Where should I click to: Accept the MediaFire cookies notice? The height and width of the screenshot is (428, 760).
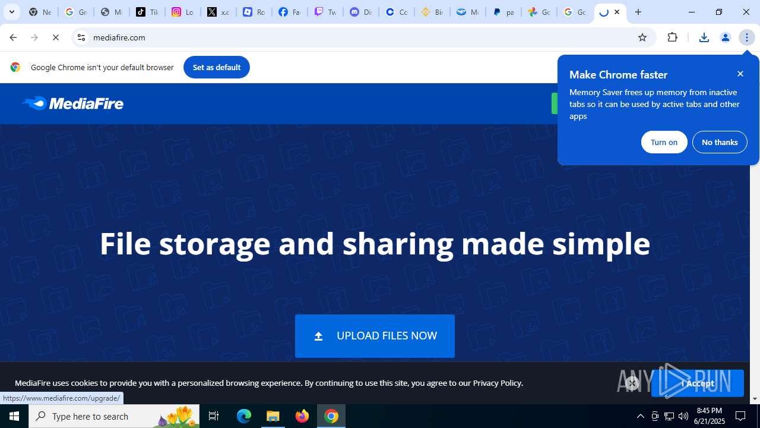697,383
